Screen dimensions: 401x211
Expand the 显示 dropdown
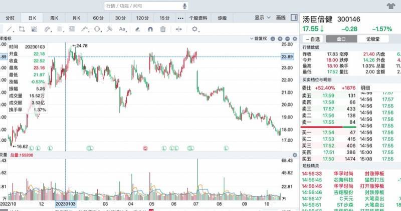point(261,18)
